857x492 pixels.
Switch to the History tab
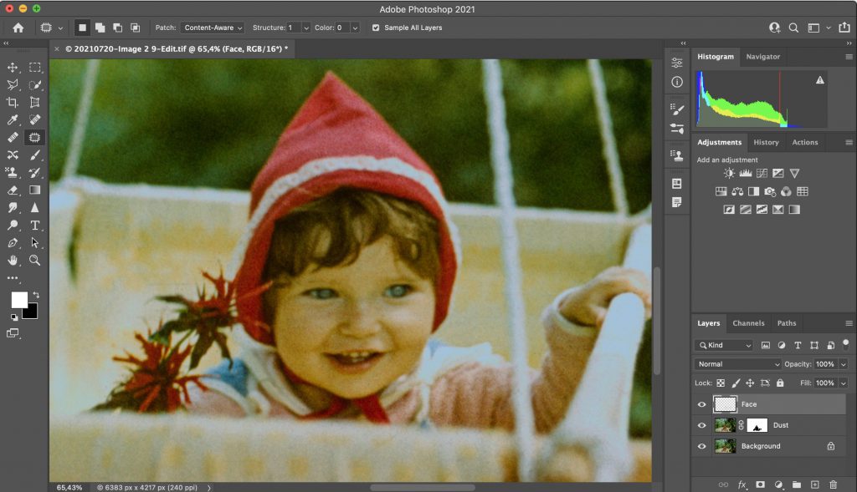(x=766, y=142)
